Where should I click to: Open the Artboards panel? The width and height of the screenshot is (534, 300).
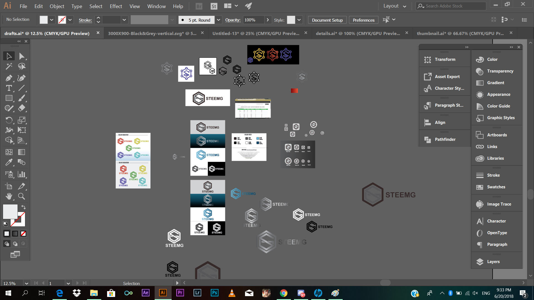coord(497,135)
